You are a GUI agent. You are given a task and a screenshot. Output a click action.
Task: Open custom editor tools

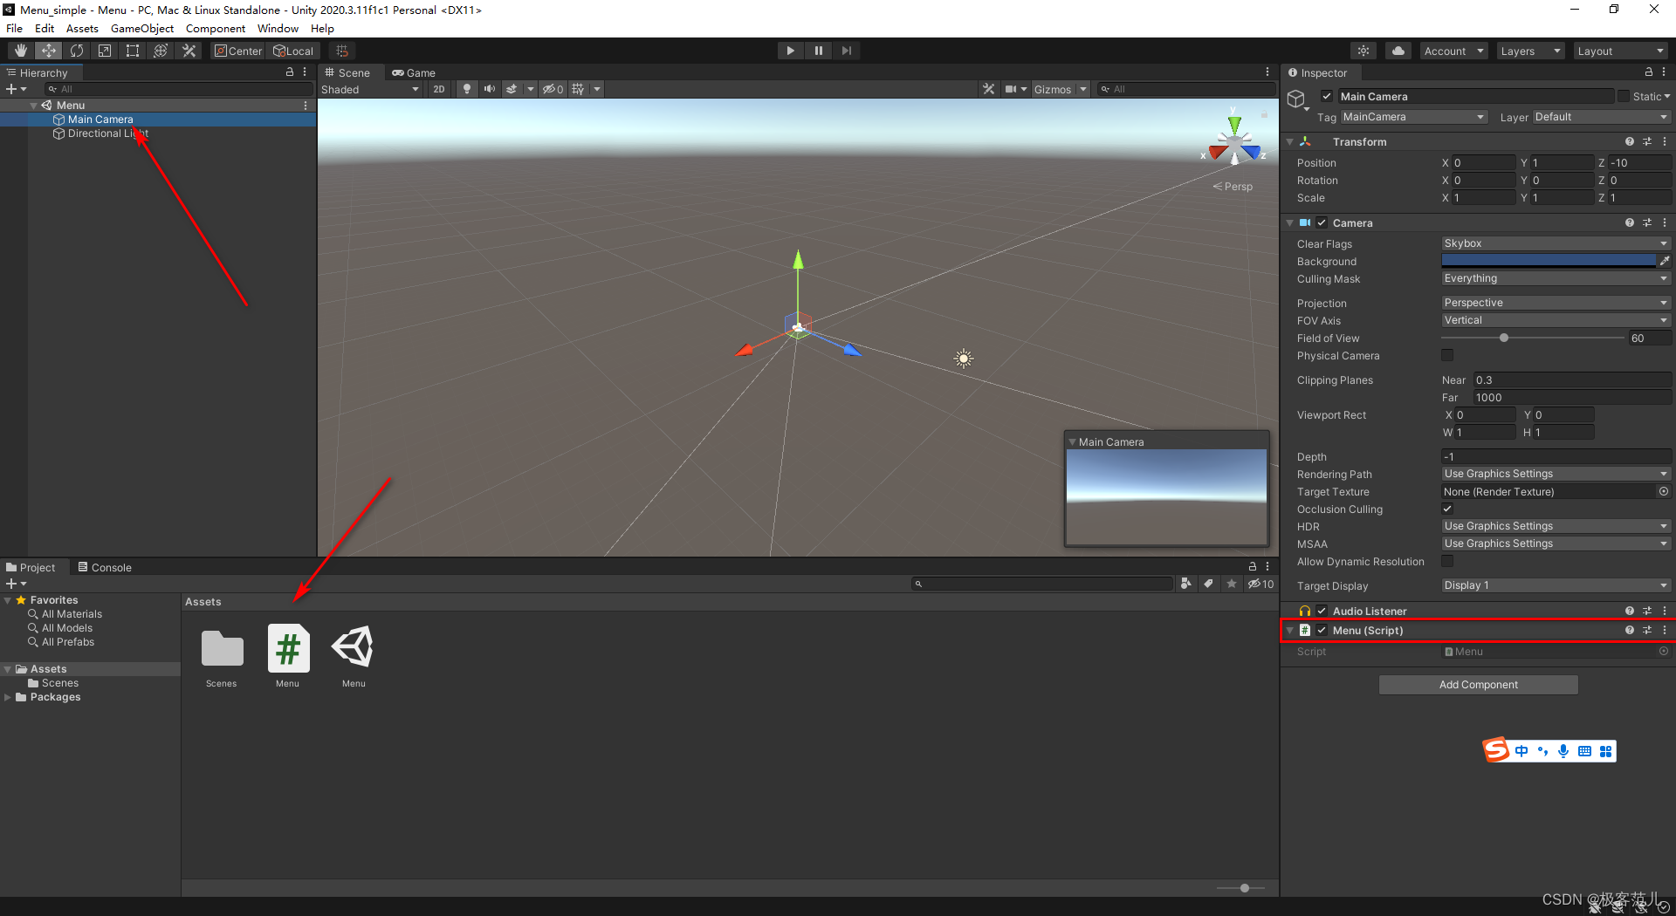(189, 51)
